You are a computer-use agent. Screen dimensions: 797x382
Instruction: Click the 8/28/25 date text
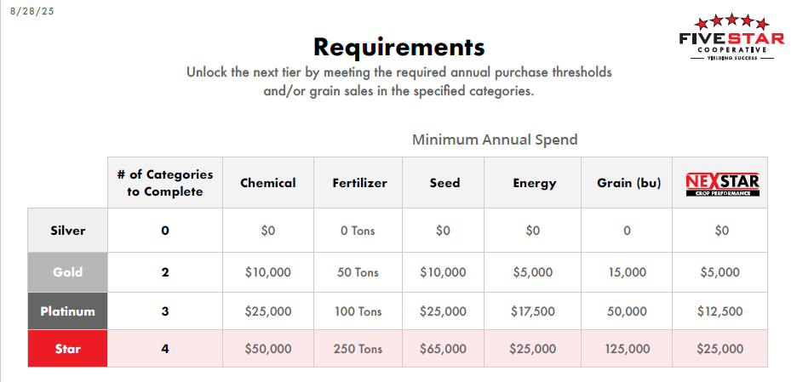click(x=32, y=11)
